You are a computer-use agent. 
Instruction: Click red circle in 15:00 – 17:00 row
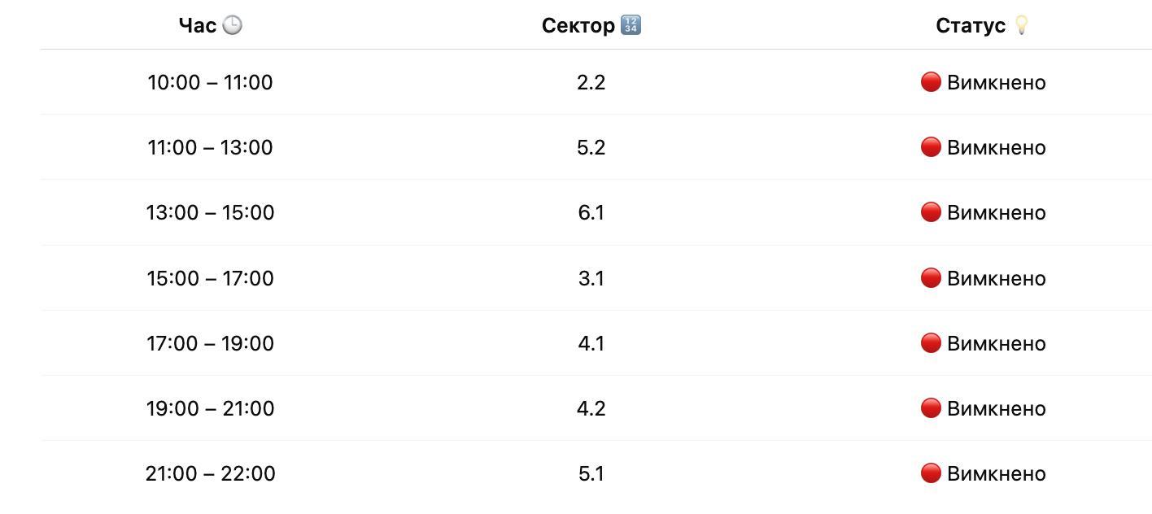tap(931, 278)
